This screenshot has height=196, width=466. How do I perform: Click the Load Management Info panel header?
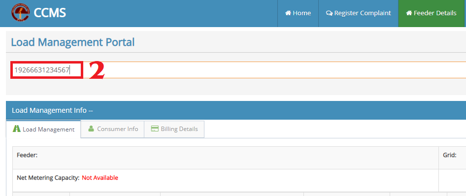tap(236, 110)
